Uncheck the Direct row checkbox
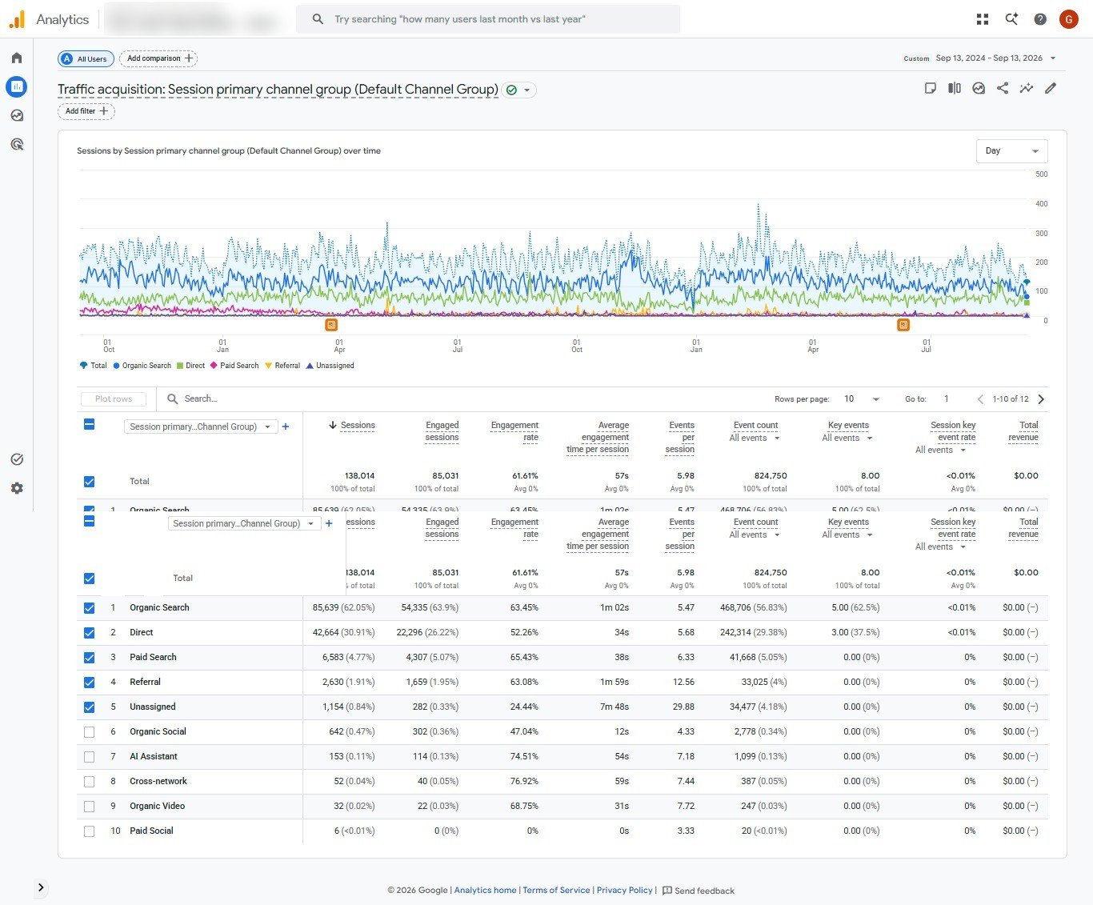This screenshot has width=1093, height=905. click(89, 633)
